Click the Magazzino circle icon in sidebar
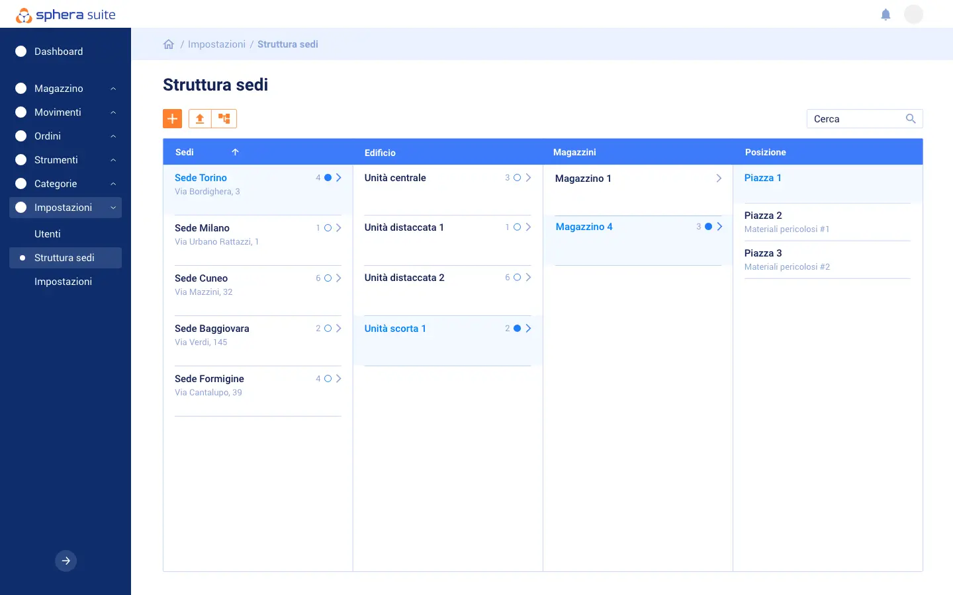The width and height of the screenshot is (953, 595). pos(21,89)
